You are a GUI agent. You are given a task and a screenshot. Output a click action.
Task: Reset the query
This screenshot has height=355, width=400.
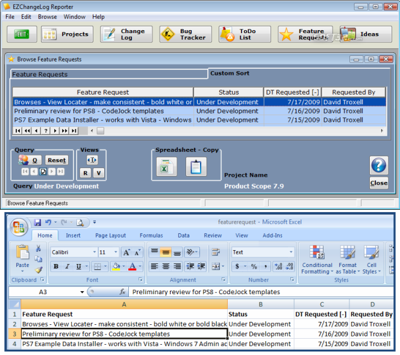pos(57,160)
